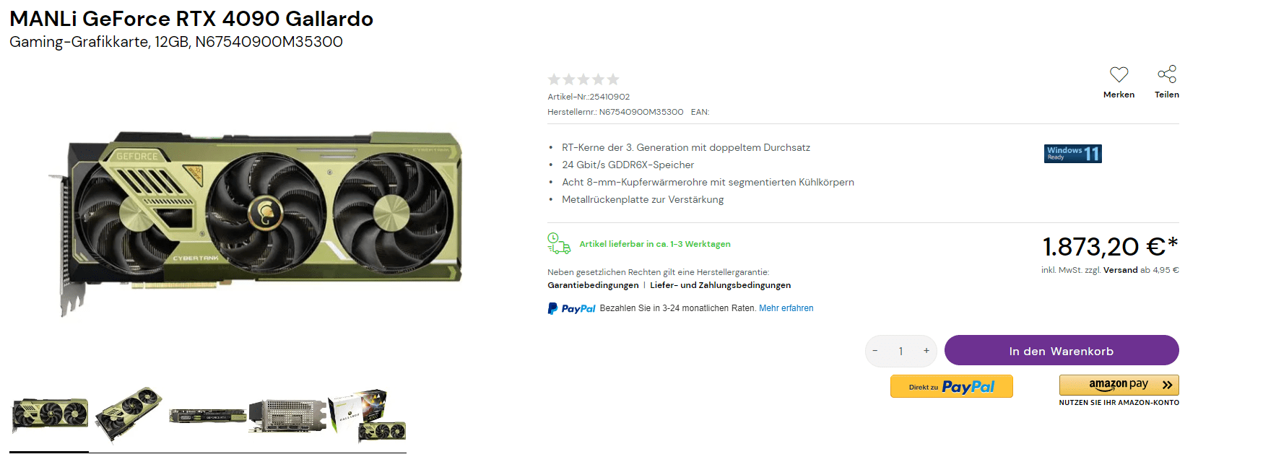Open Liefer- und Zahlungsbedingungen link
The width and height of the screenshot is (1263, 462).
point(720,285)
